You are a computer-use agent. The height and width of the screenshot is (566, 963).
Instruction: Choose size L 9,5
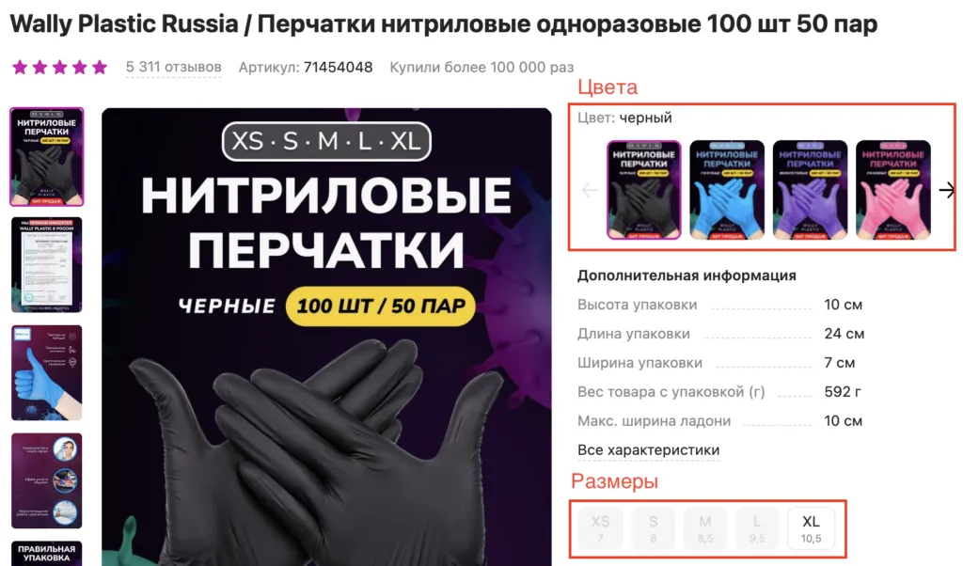click(757, 528)
